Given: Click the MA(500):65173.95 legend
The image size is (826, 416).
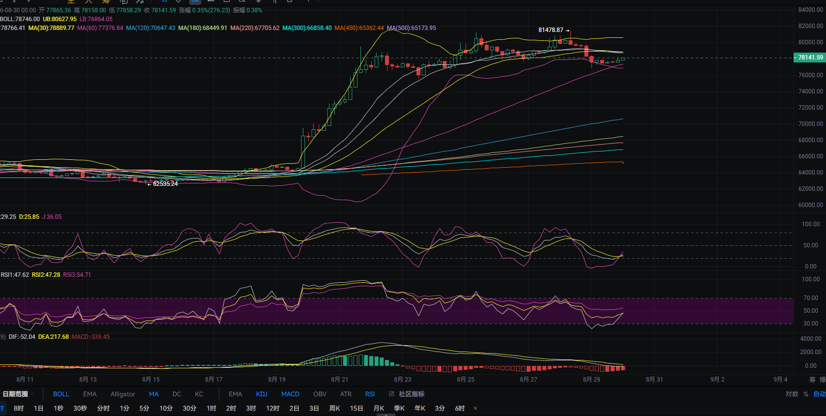Looking at the screenshot, I should [411, 28].
